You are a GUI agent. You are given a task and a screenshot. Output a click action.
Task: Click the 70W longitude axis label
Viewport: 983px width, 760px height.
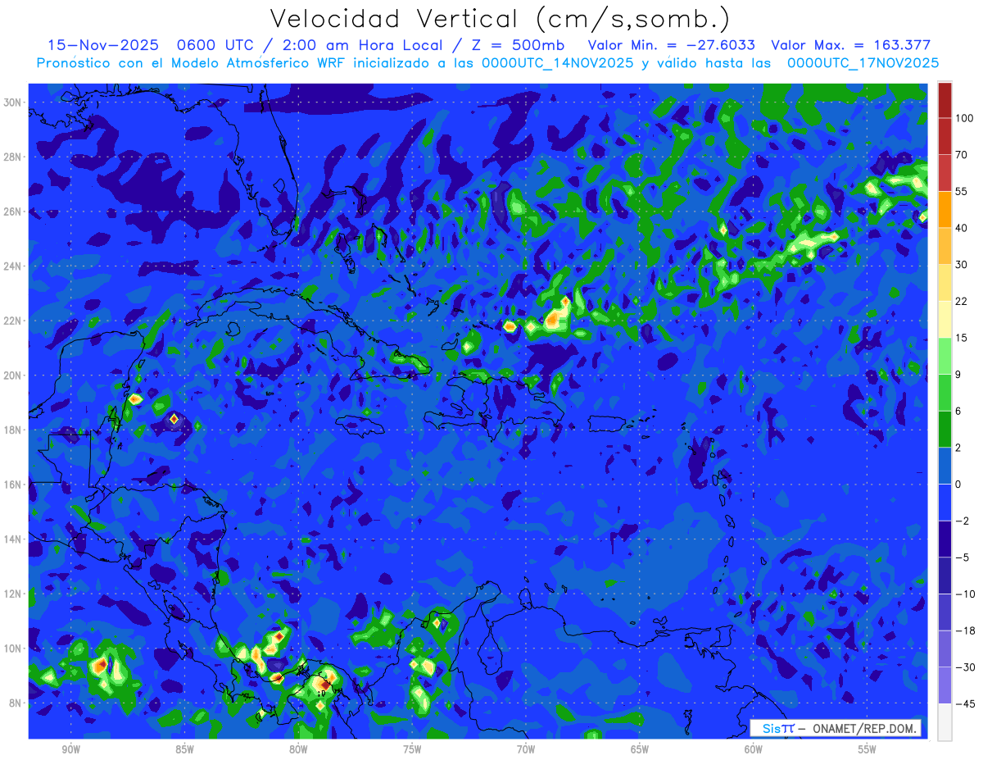pos(526,749)
